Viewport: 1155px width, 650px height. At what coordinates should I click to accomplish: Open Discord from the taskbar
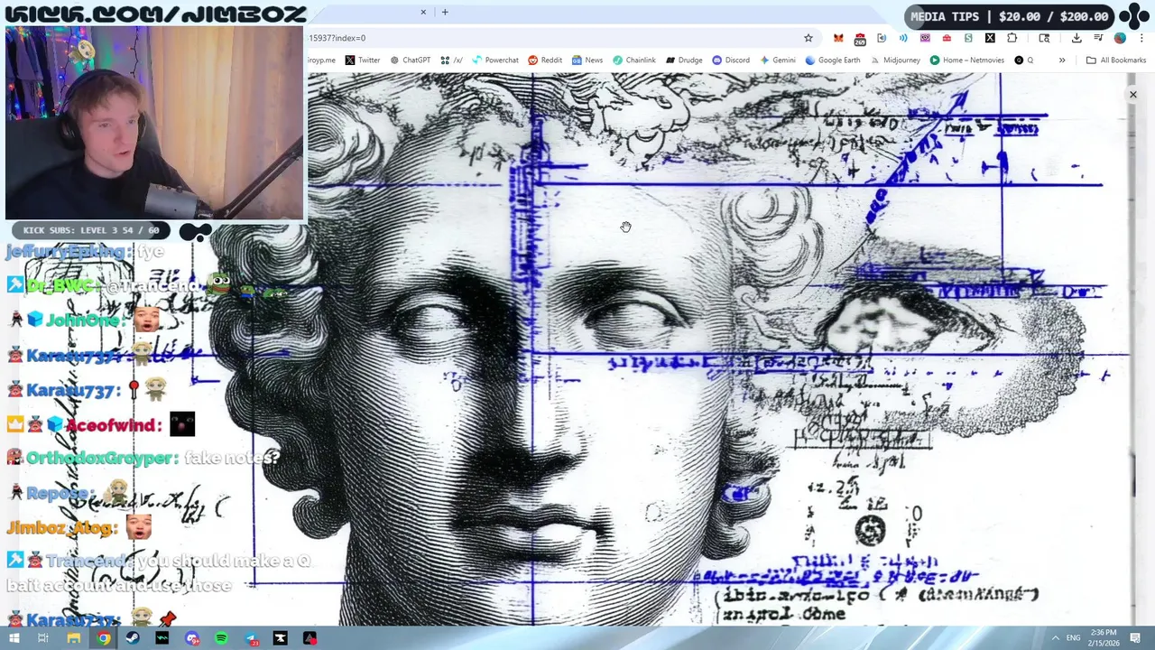(191, 638)
